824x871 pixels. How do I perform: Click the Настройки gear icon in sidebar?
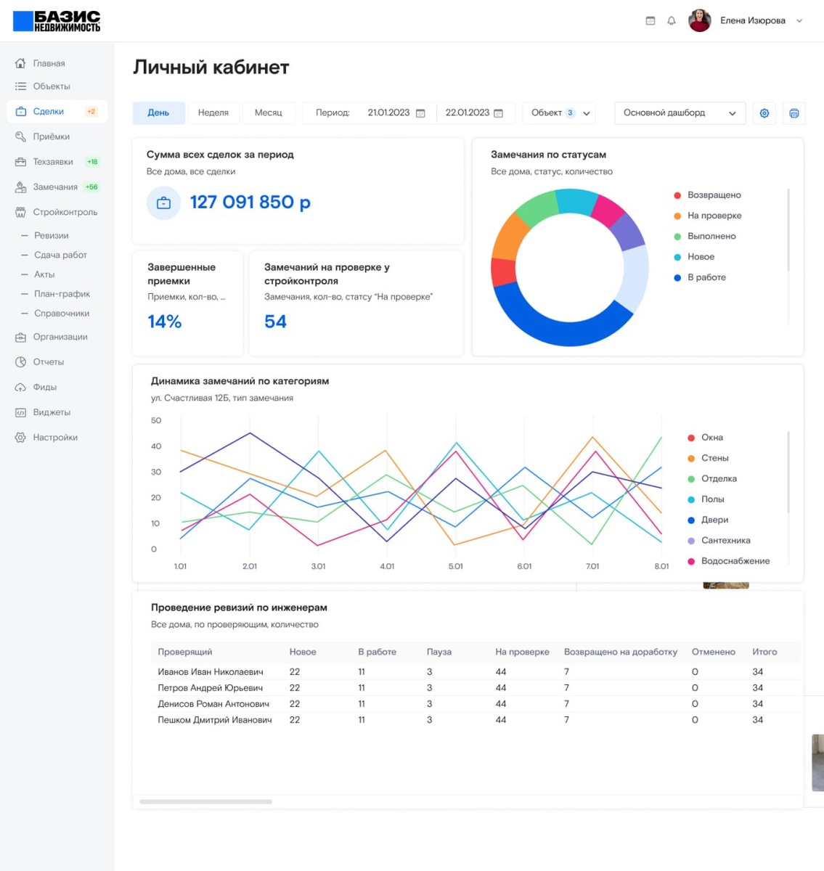click(20, 438)
